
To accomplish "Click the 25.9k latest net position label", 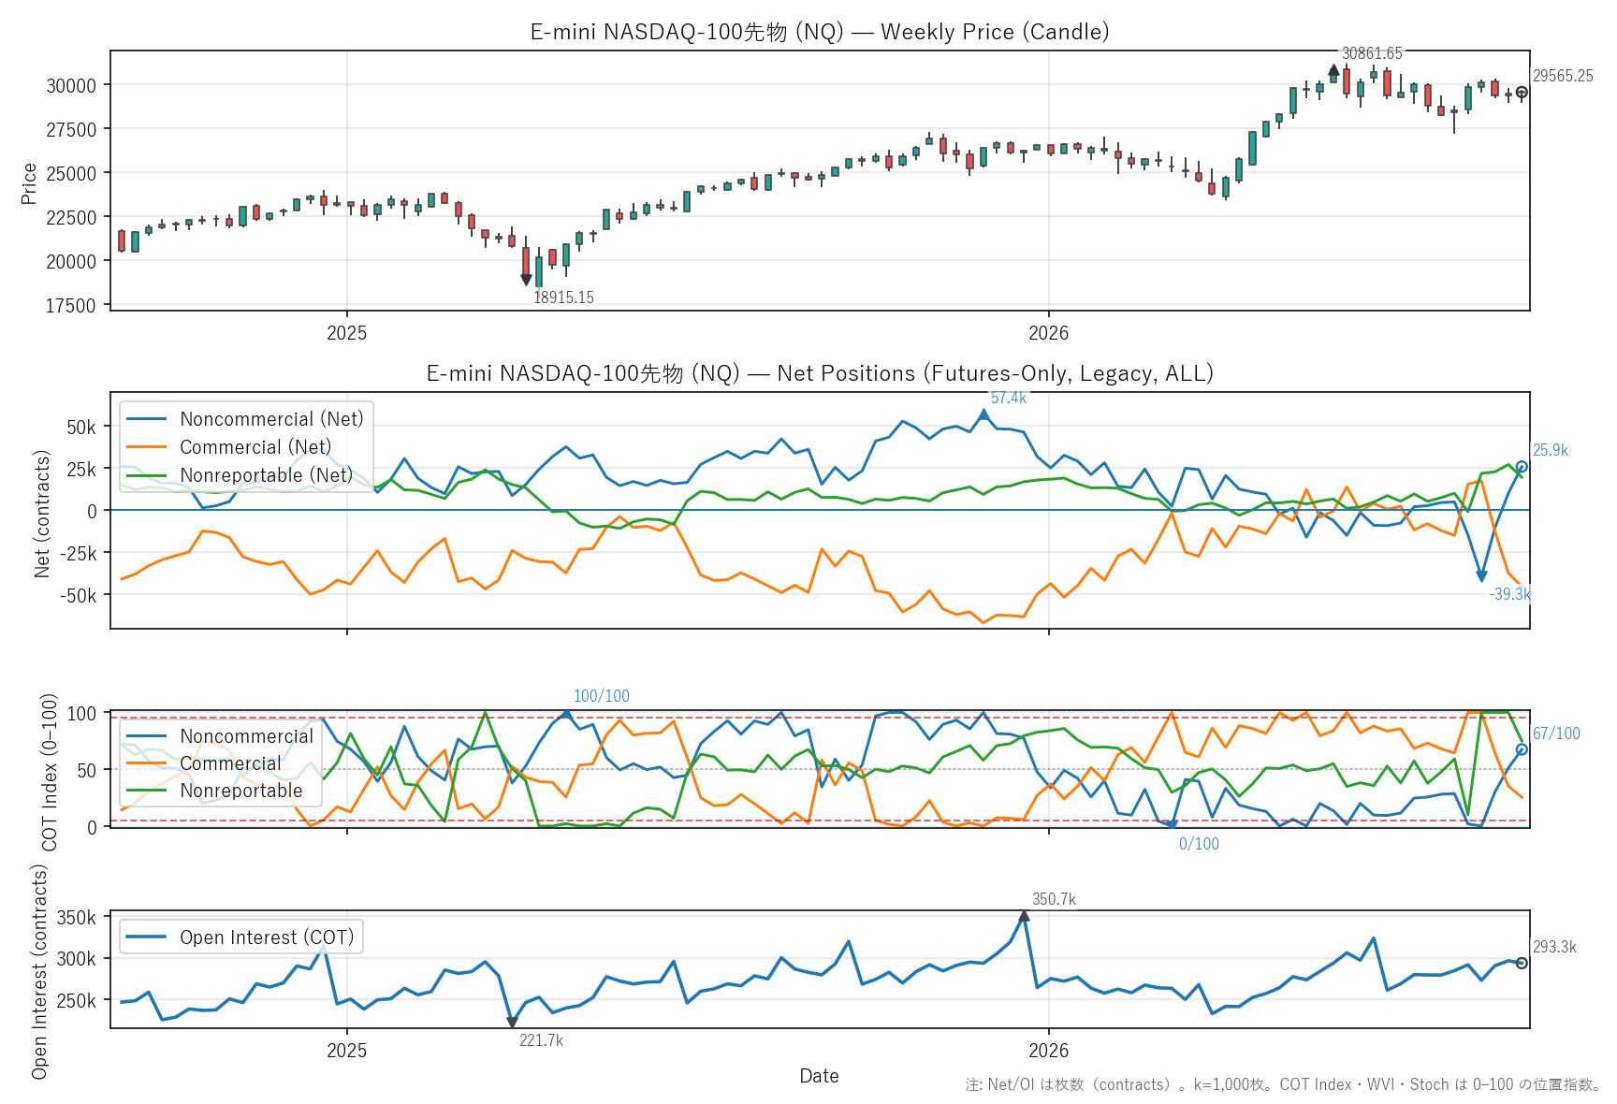I will click(x=1551, y=450).
